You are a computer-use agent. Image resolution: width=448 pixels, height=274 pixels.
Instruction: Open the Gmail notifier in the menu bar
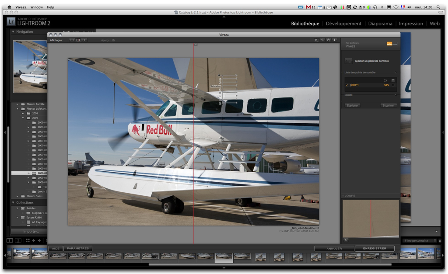click(311, 7)
